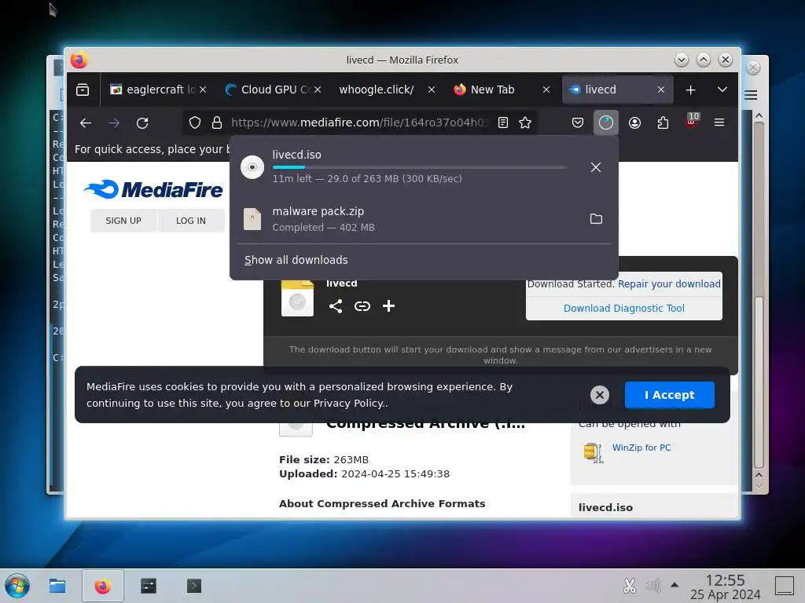Screen dimensions: 805x603
Task: Share the livecd file via share icon
Action: tap(335, 306)
